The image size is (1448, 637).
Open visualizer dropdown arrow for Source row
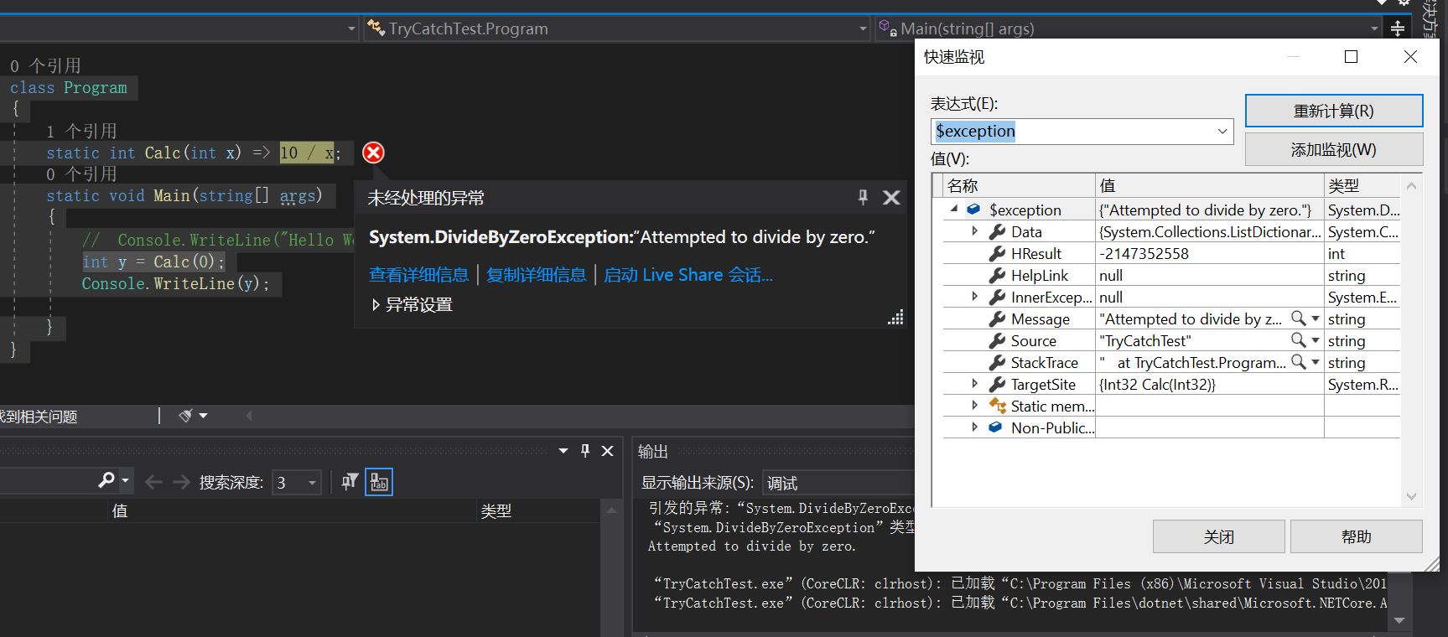click(x=1315, y=340)
